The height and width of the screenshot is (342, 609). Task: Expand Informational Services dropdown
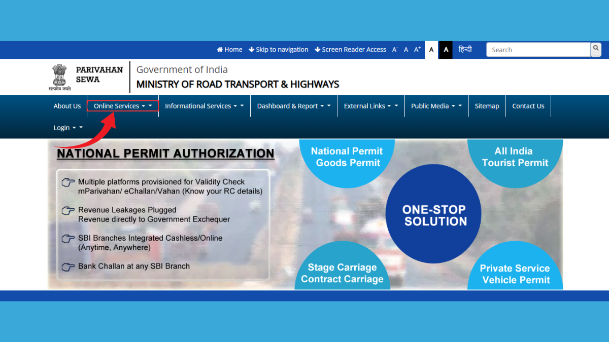(x=205, y=106)
